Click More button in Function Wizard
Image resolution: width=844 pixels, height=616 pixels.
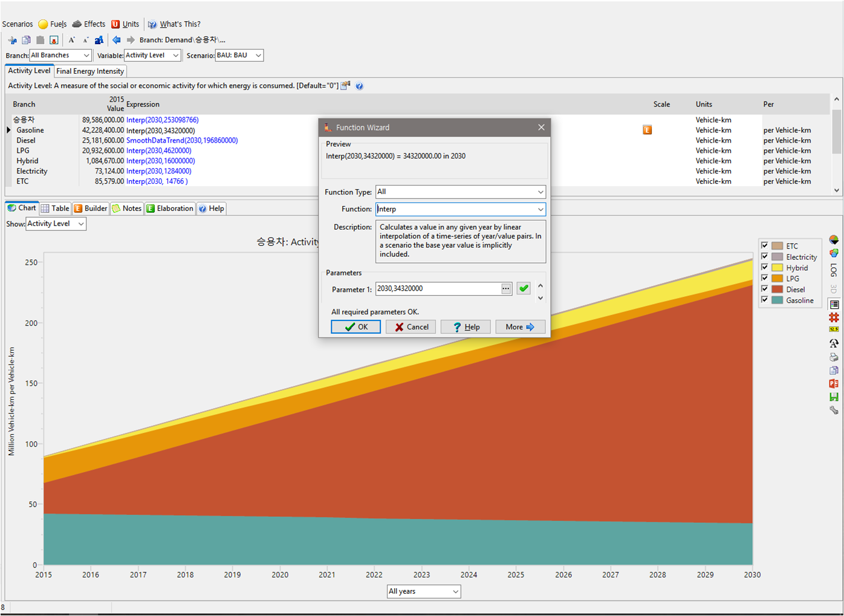click(521, 327)
